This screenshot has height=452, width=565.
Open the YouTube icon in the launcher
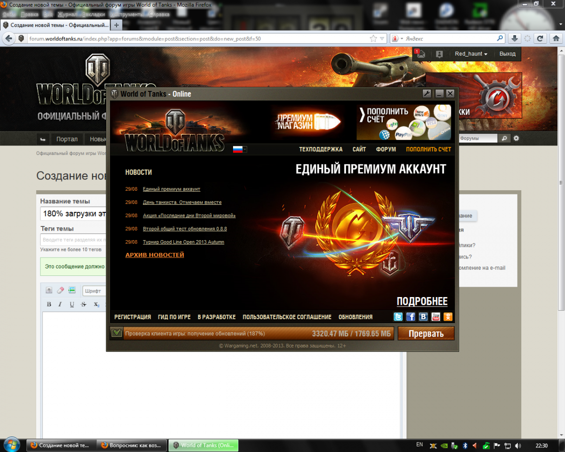click(x=436, y=317)
